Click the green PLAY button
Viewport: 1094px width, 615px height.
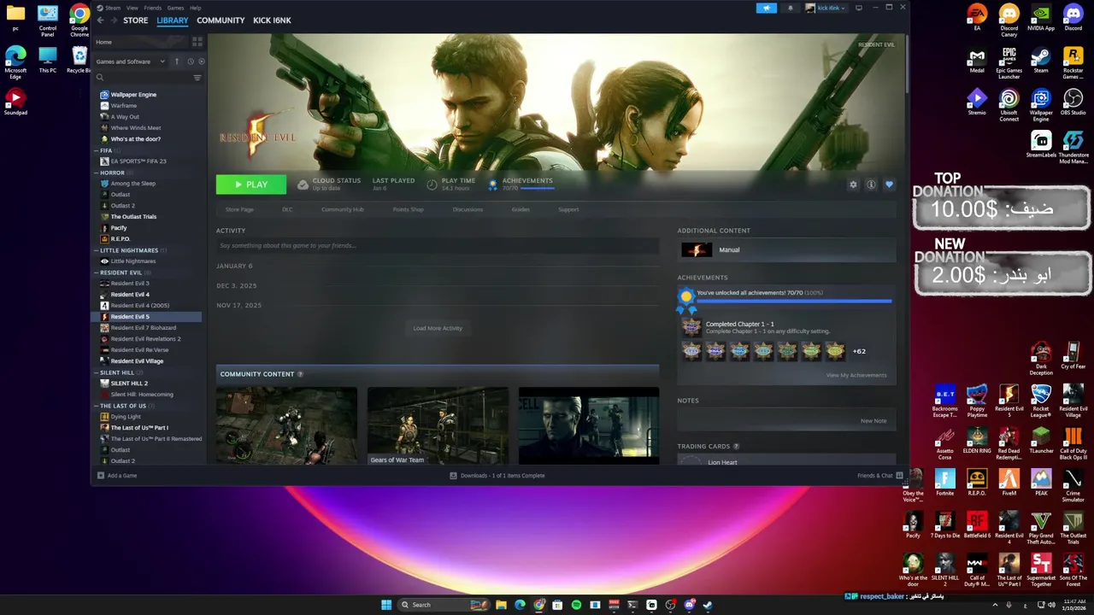pos(251,184)
